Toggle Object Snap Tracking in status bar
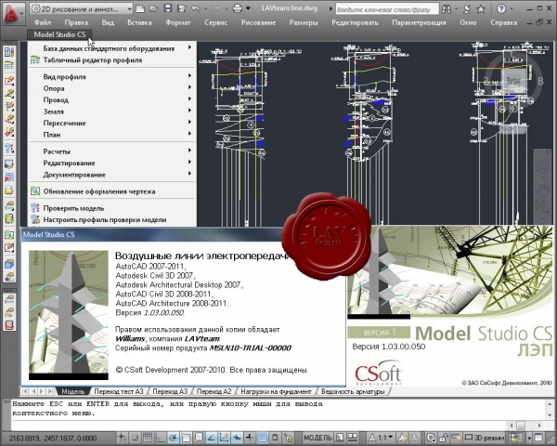This screenshot has height=446, width=557. (212, 437)
